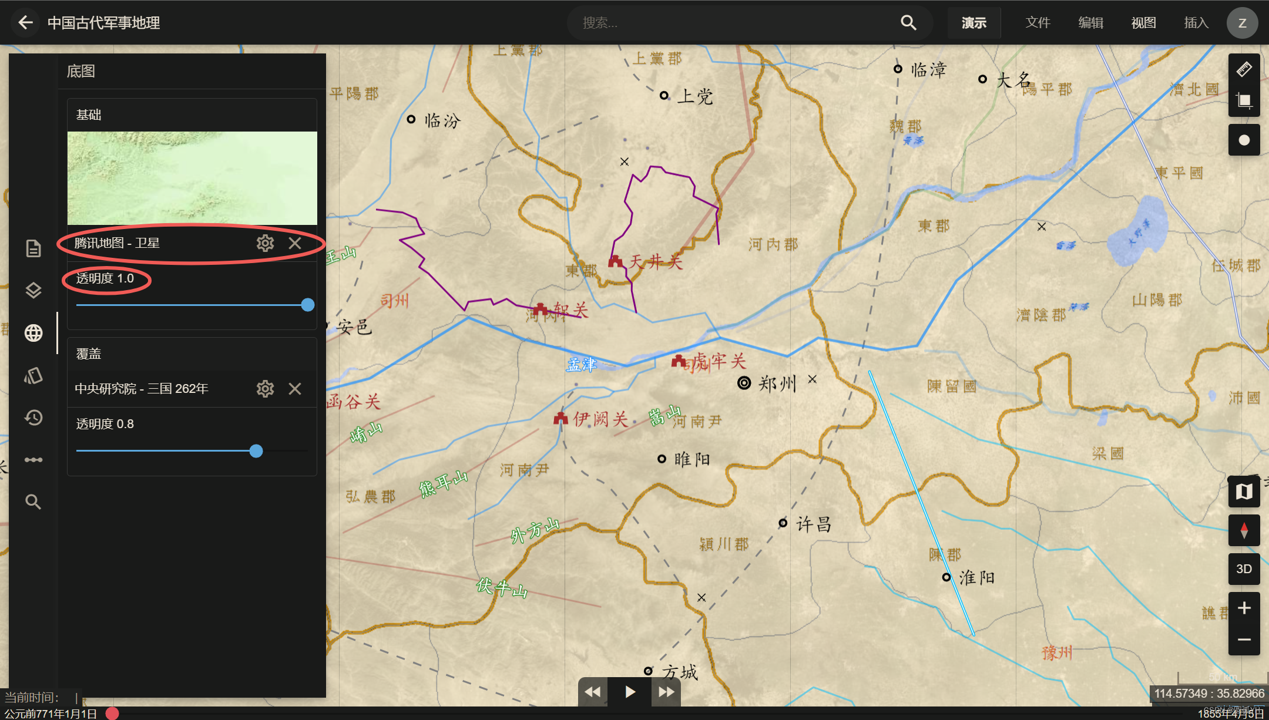Click the sidebar magnifier search icon
1269x720 pixels.
coord(33,502)
